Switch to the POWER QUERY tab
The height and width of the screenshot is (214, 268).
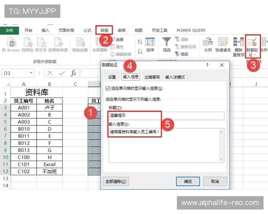pyautogui.click(x=191, y=30)
